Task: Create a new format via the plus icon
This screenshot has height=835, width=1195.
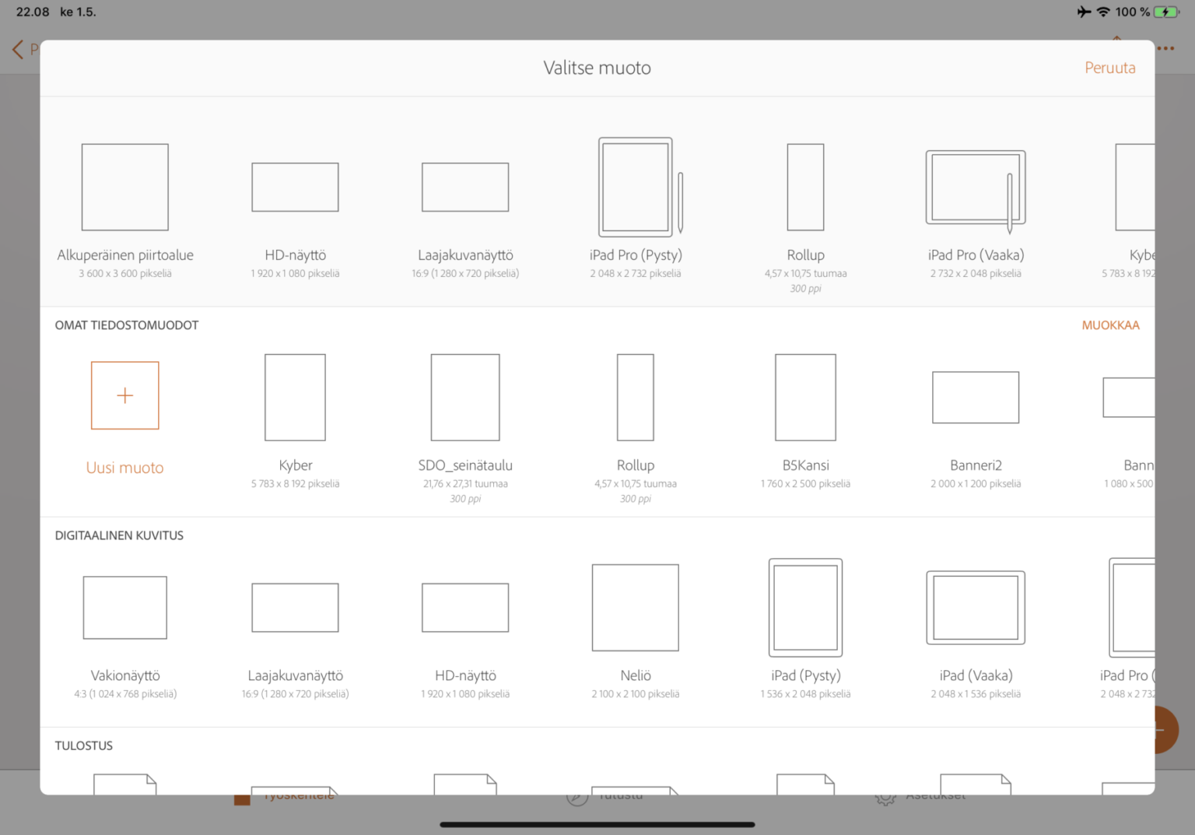Action: coord(124,395)
